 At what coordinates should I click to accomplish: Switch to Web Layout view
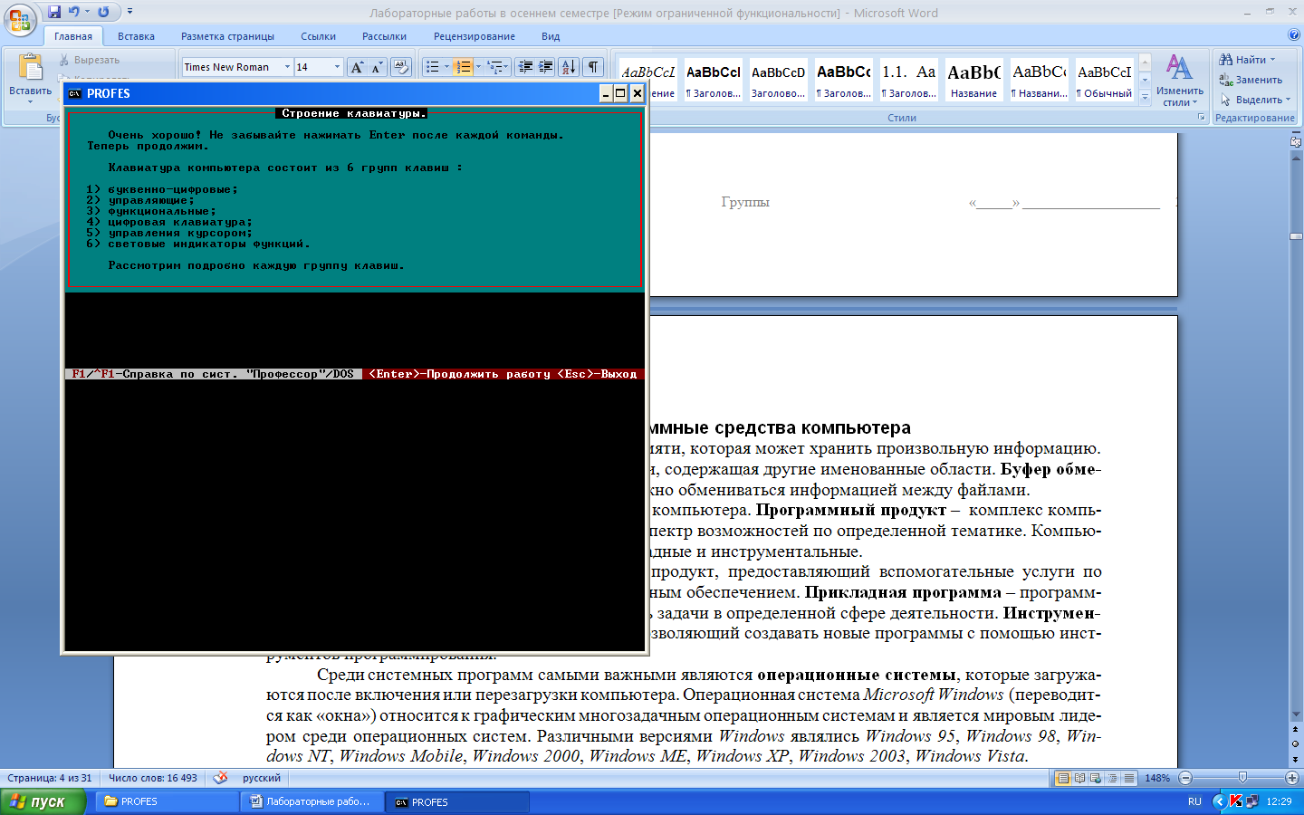pyautogui.click(x=1096, y=778)
